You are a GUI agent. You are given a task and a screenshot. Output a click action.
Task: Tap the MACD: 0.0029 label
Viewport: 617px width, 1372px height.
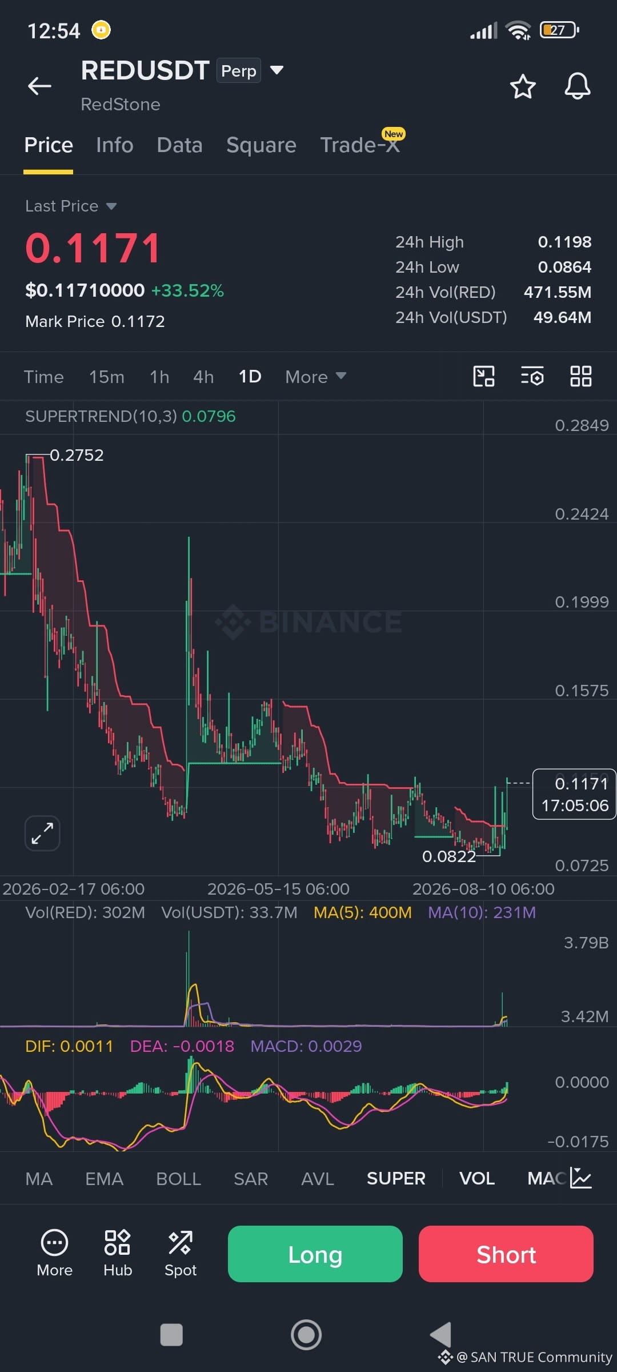(x=306, y=1046)
